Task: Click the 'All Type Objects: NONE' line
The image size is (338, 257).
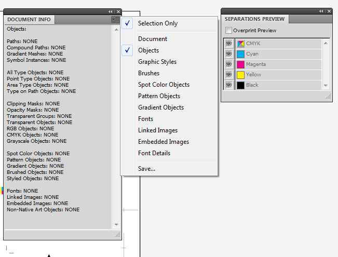Action: point(35,73)
